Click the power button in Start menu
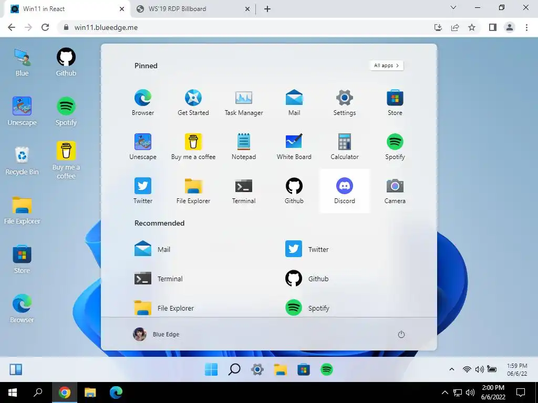The image size is (538, 403). [401, 334]
